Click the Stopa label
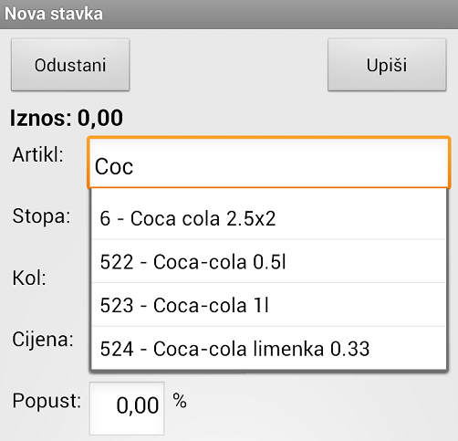458x441 pixels. click(41, 216)
